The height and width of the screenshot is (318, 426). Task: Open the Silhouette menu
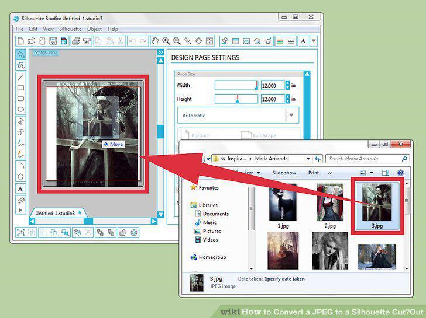pos(70,29)
